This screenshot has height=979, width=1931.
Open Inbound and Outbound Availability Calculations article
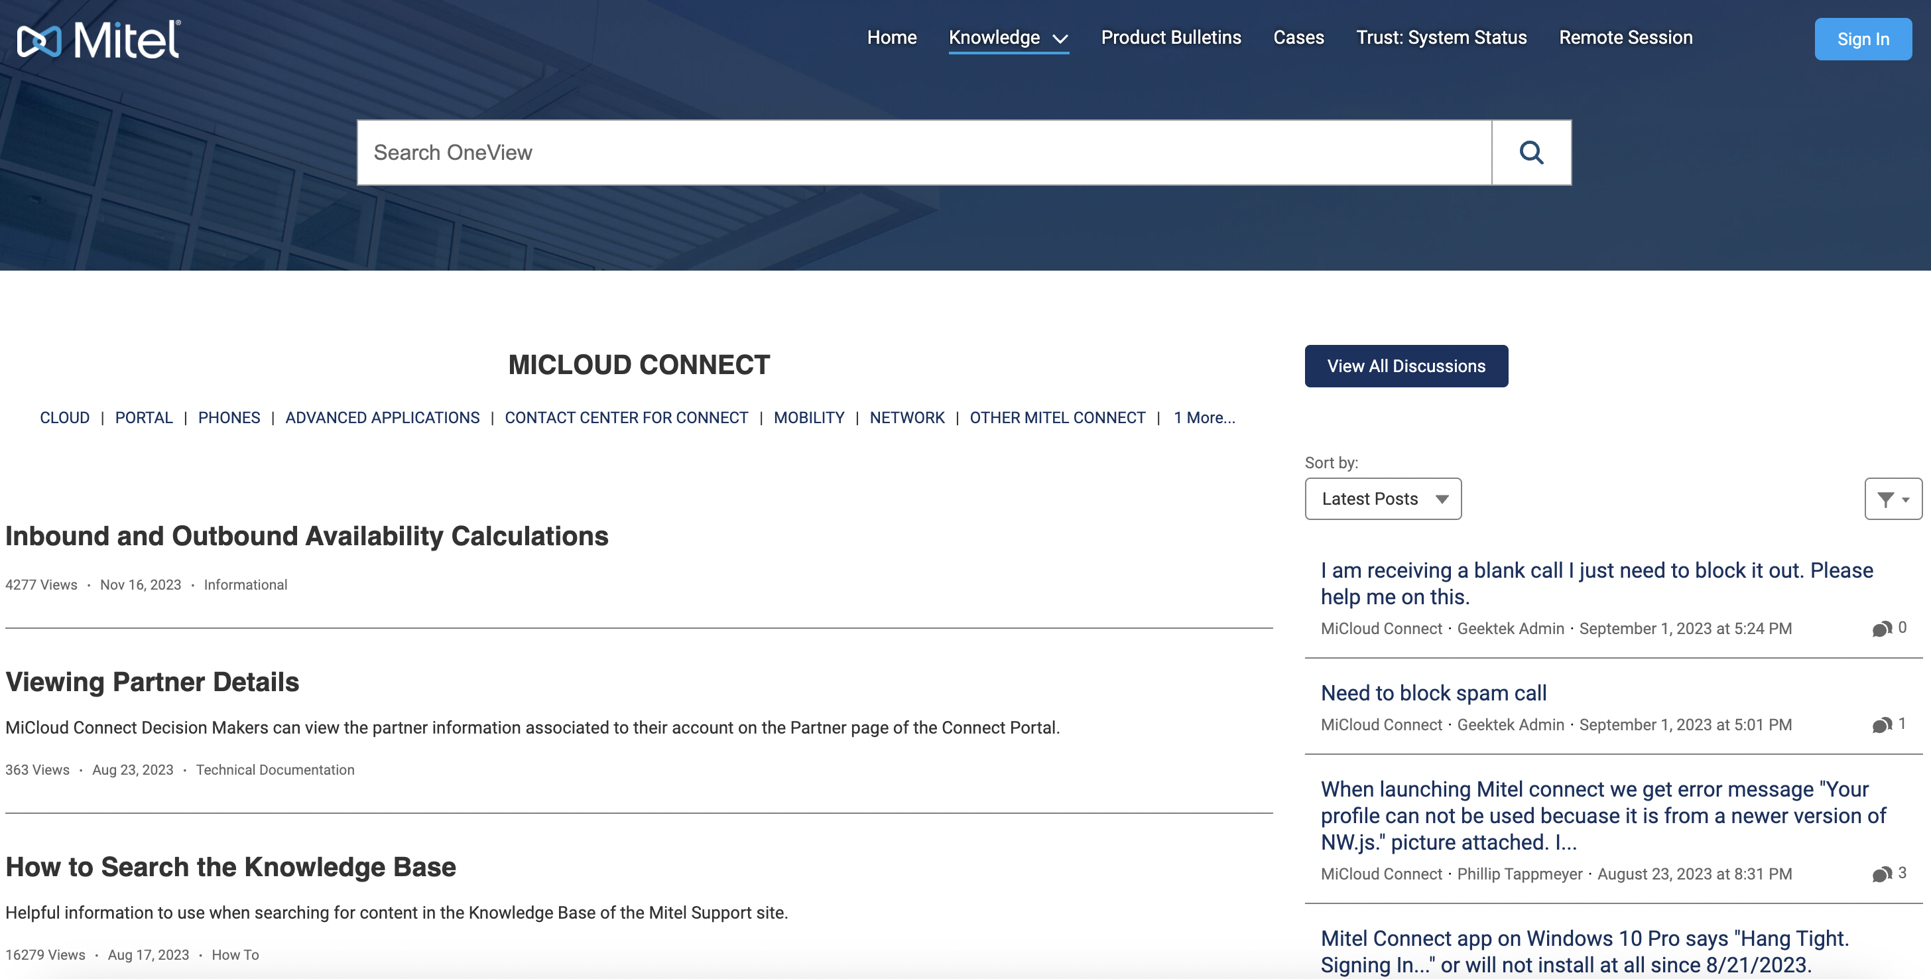click(306, 536)
